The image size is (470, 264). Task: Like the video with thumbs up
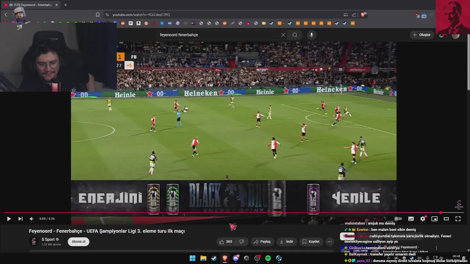click(x=225, y=242)
